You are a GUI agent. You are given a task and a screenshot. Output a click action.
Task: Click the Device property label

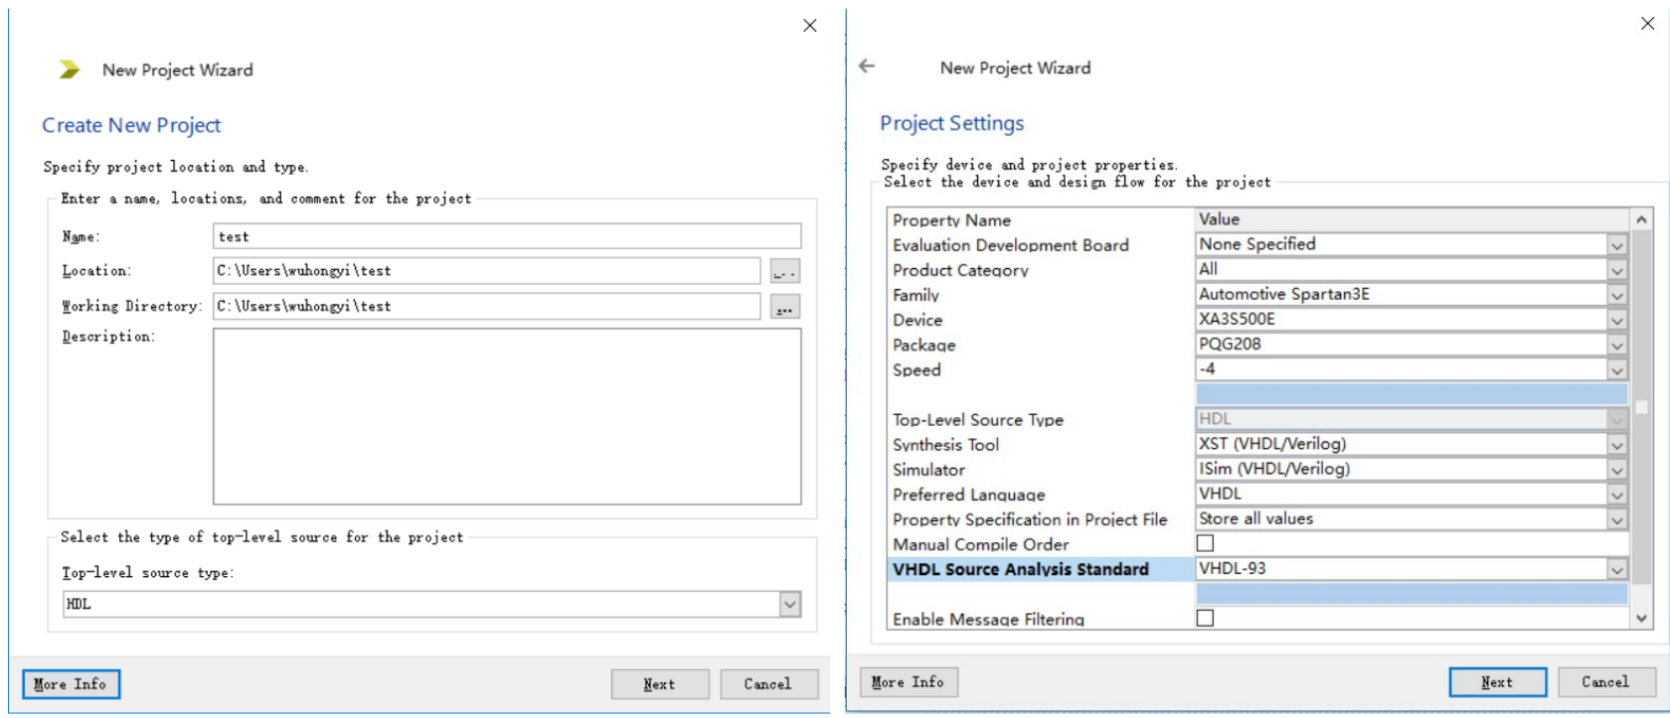coord(918,320)
